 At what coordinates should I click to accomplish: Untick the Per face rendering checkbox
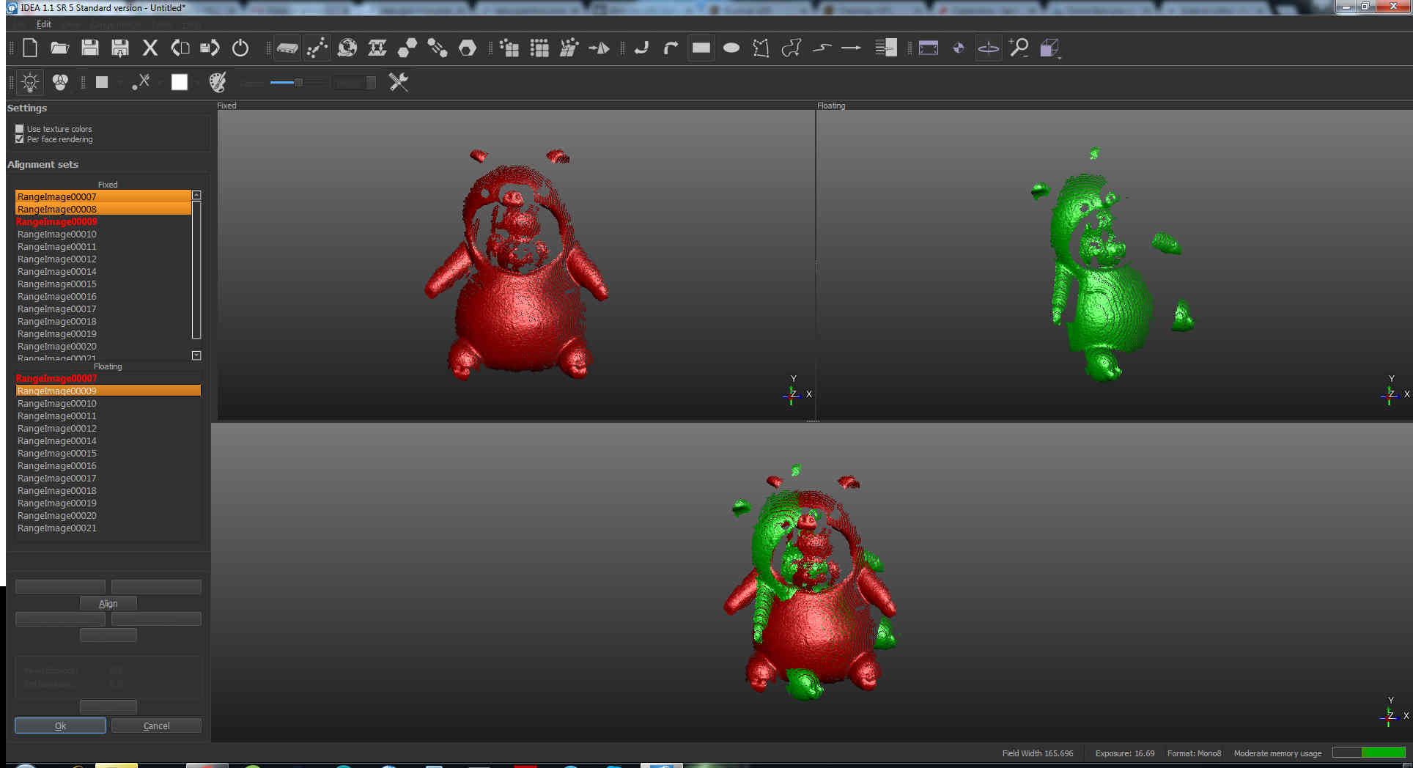pyautogui.click(x=20, y=139)
